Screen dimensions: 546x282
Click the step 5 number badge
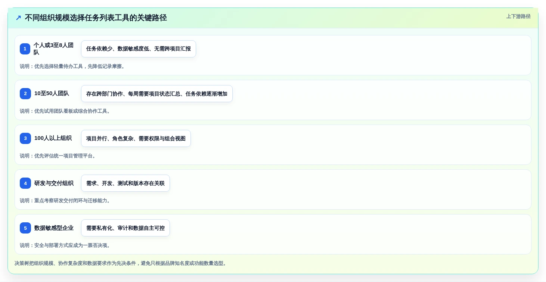25,228
